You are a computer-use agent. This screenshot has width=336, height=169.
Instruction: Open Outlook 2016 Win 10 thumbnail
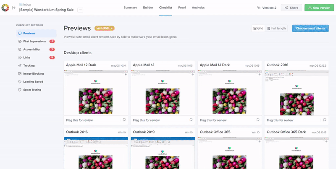pos(96,153)
